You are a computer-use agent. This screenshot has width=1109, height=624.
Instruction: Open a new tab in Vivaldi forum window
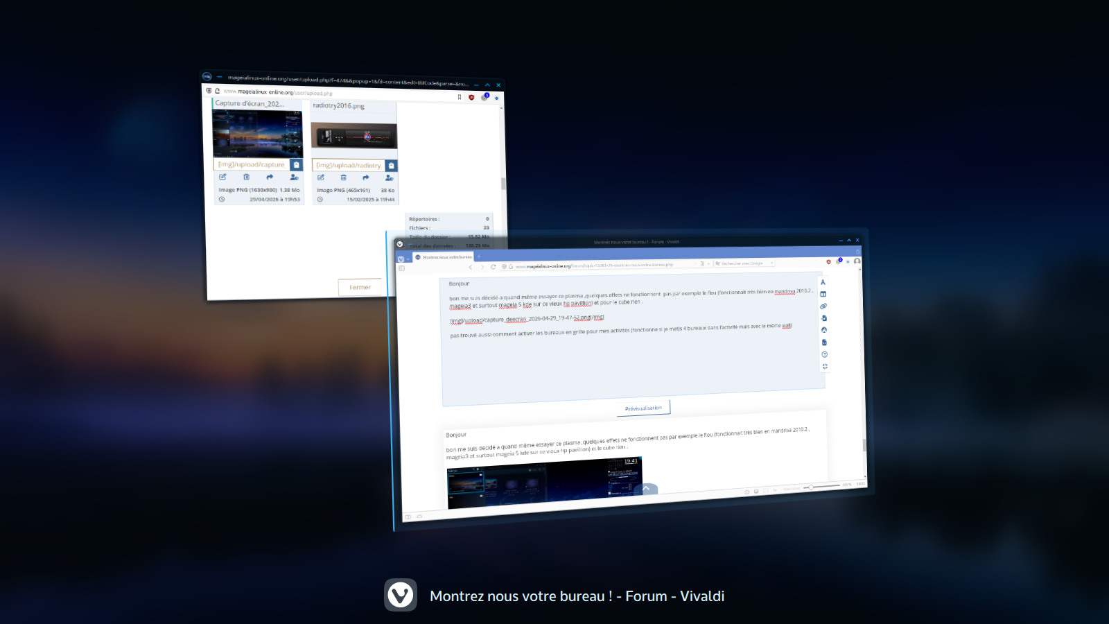[x=478, y=257]
